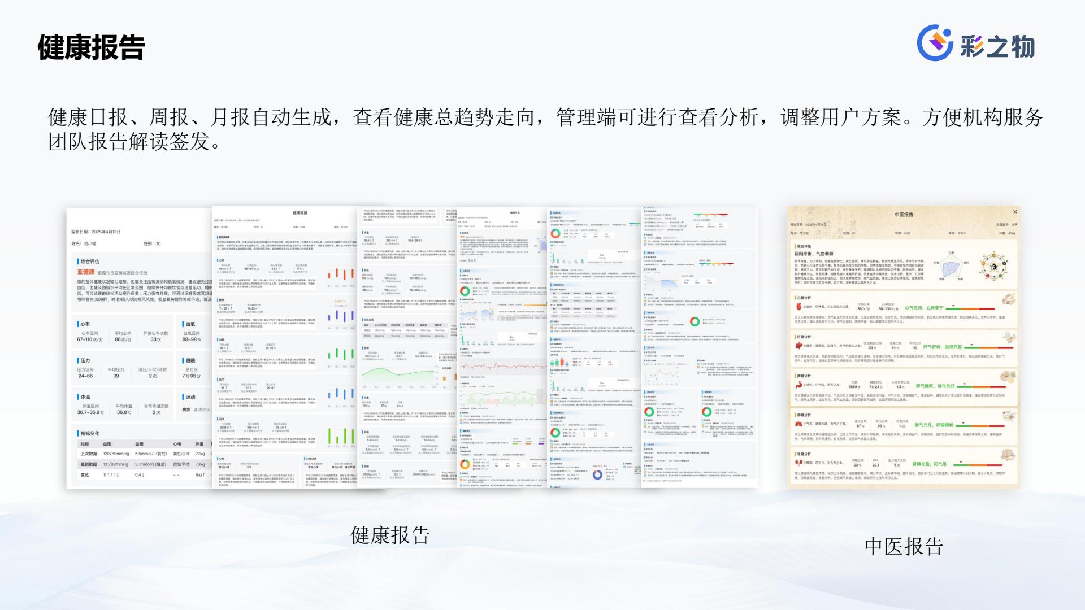Close the 中医报告 panel with X
1085x610 pixels.
(1015, 212)
